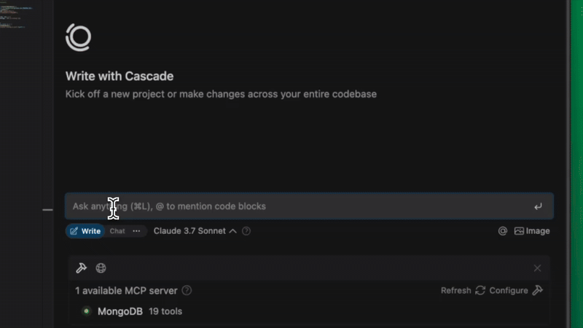Click the 19 tools label
Image resolution: width=583 pixels, height=328 pixels.
coord(165,311)
